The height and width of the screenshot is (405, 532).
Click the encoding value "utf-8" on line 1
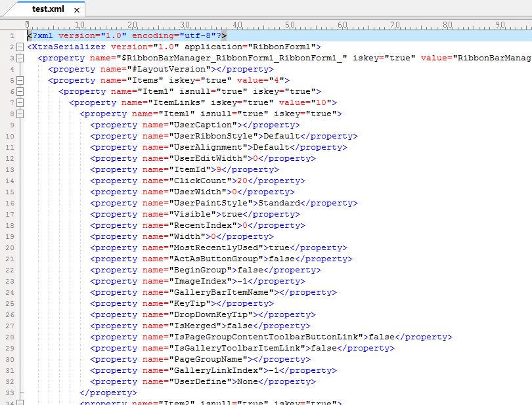click(198, 35)
